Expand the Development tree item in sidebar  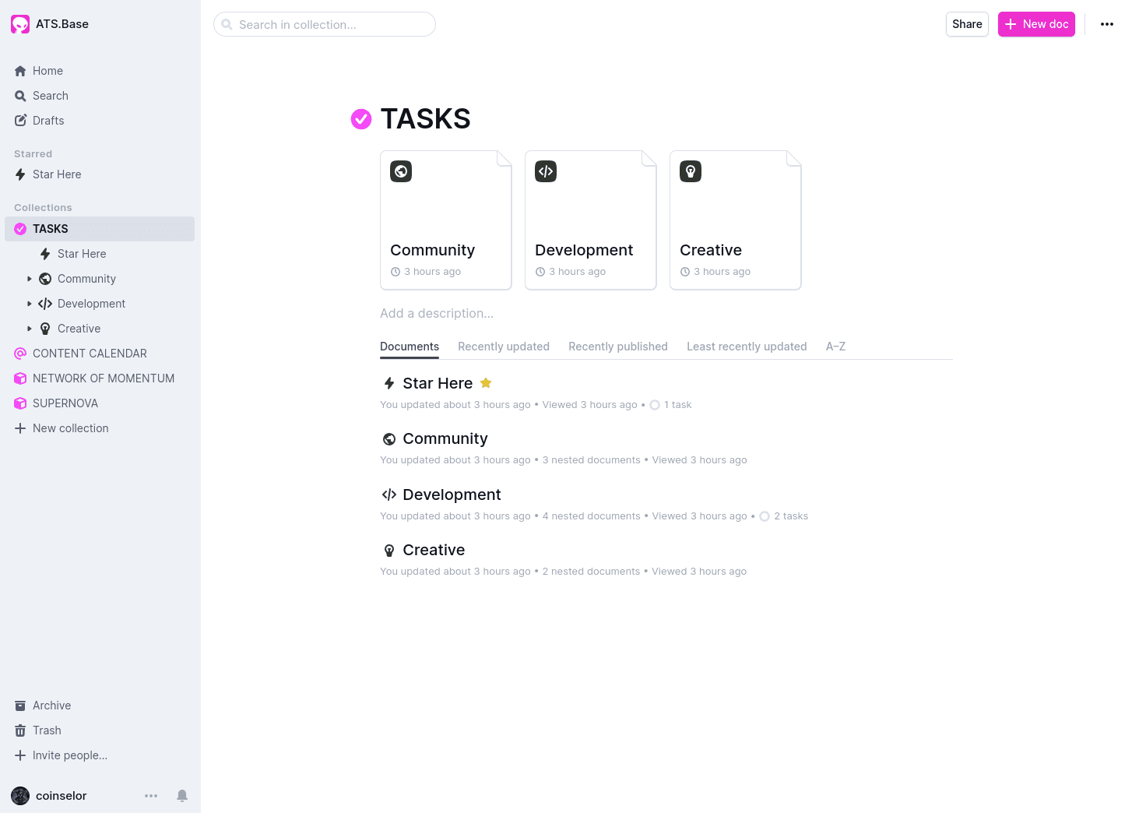[30, 304]
